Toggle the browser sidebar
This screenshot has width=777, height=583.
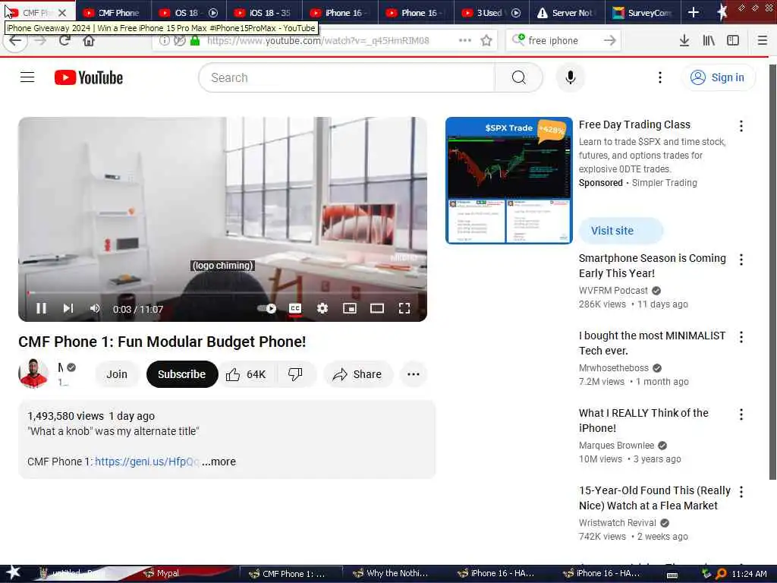pos(733,41)
